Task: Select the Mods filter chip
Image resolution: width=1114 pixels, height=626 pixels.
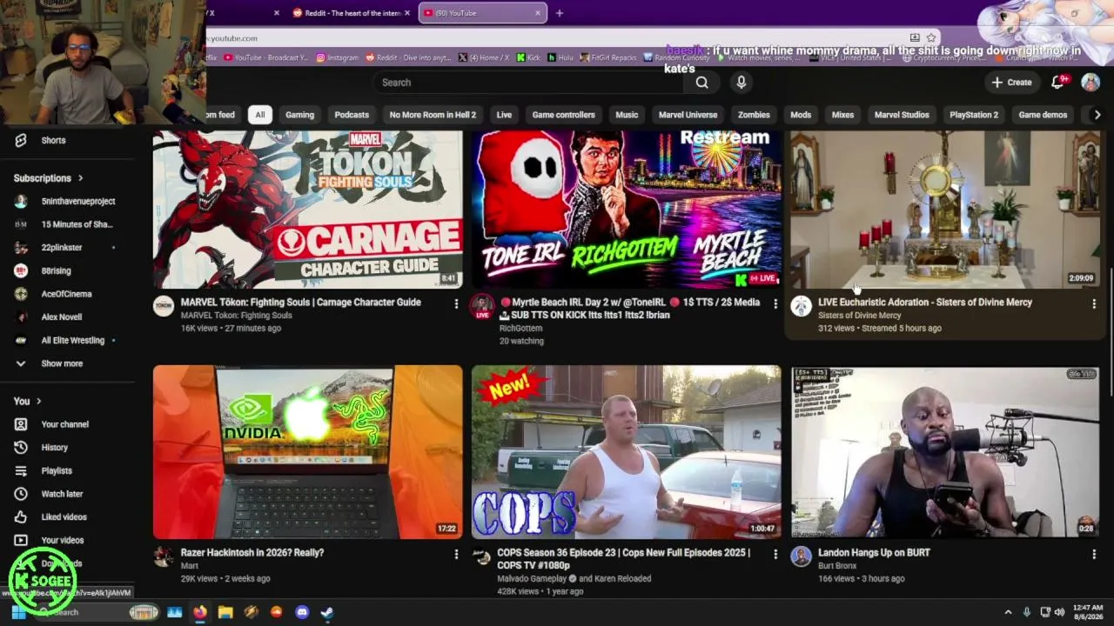Action: tap(801, 115)
